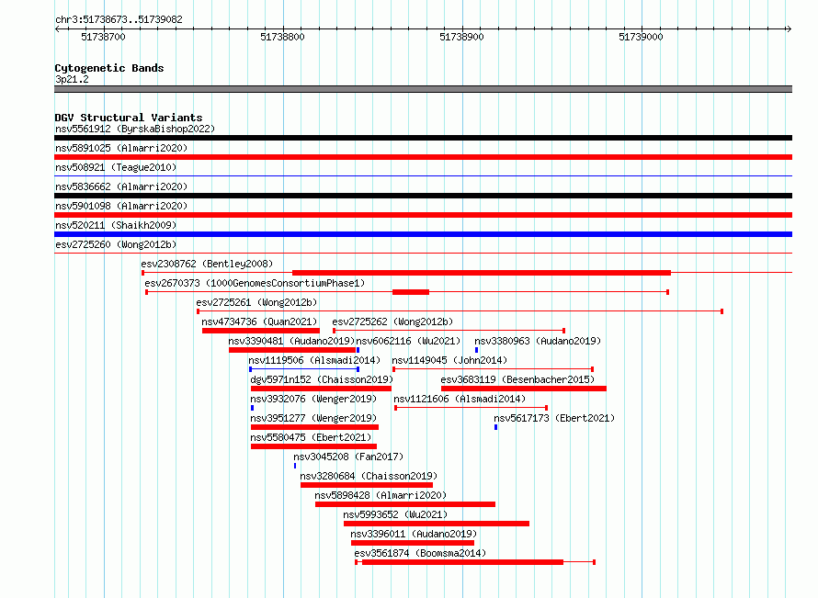This screenshot has height=598, width=818.
Task: Open esv2670373 (1000GenomesConsortiumPhase1) label
Action: (x=255, y=283)
